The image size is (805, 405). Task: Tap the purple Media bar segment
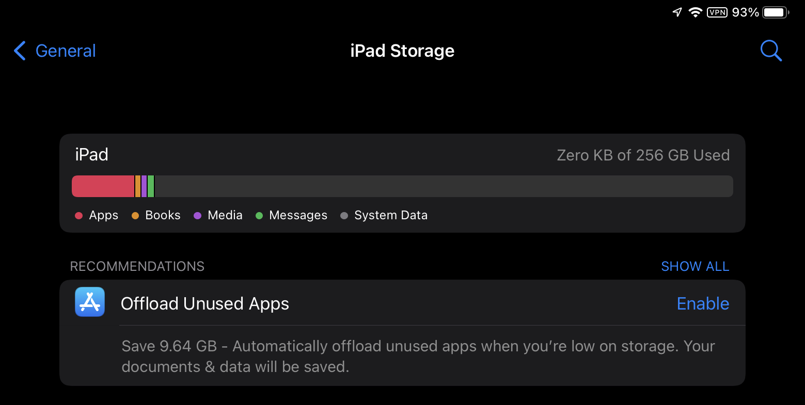(144, 186)
